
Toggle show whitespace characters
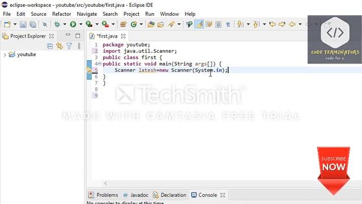pyautogui.click(x=228, y=24)
